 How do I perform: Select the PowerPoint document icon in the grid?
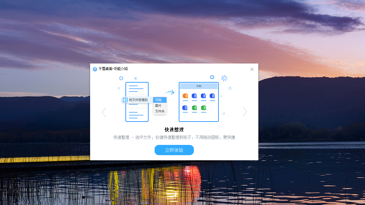tap(185, 96)
